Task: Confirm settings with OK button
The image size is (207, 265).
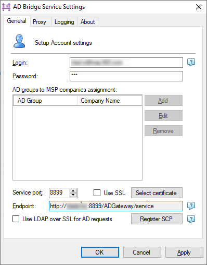Action: [x=100, y=252]
